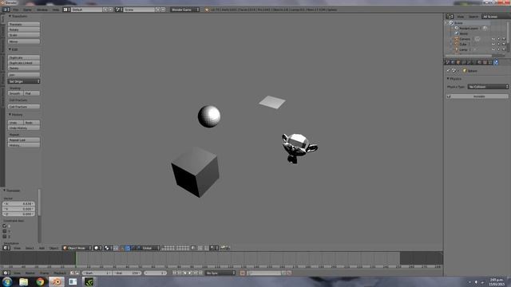Click the scene browse icon beside Scene field

(x=119, y=10)
